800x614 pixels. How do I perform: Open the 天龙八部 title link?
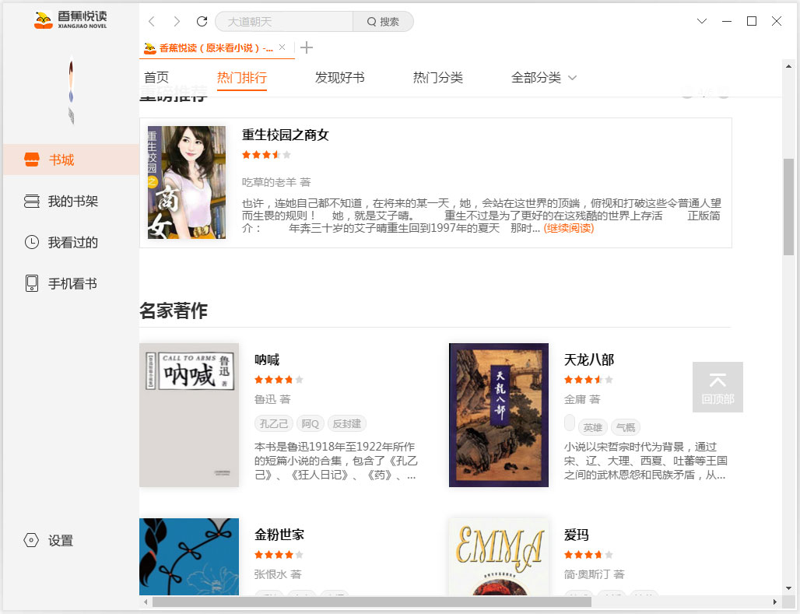click(589, 360)
